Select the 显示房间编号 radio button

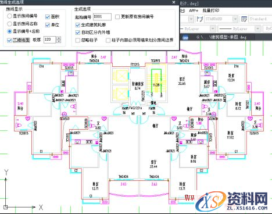pyautogui.click(x=9, y=16)
